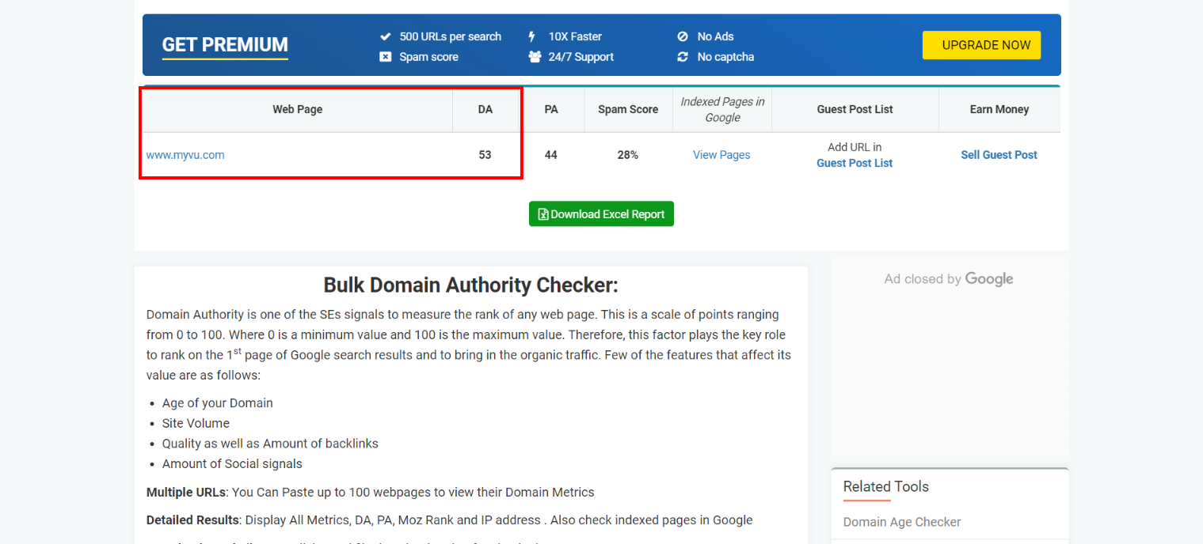Viewport: 1203px width, 544px height.
Task: Click the lightning bolt icon beside 10X Faster
Action: [532, 36]
